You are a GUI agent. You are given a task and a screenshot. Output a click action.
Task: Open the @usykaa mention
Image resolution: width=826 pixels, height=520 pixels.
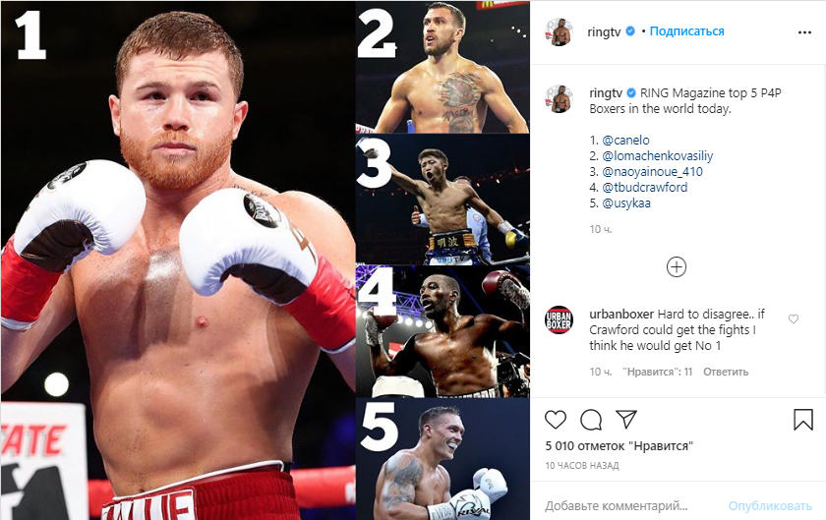pos(626,202)
